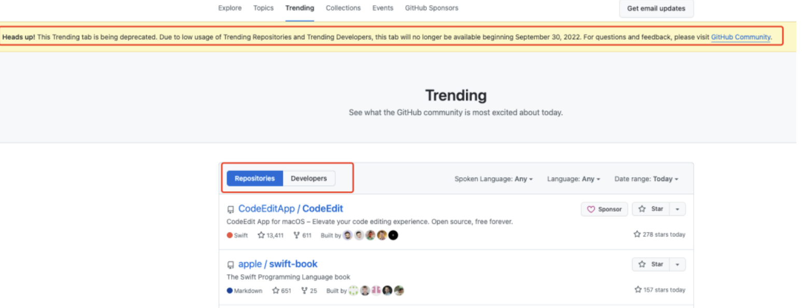Click last contributor avatar for swift-book
This screenshot has width=802, height=308.
tap(399, 290)
